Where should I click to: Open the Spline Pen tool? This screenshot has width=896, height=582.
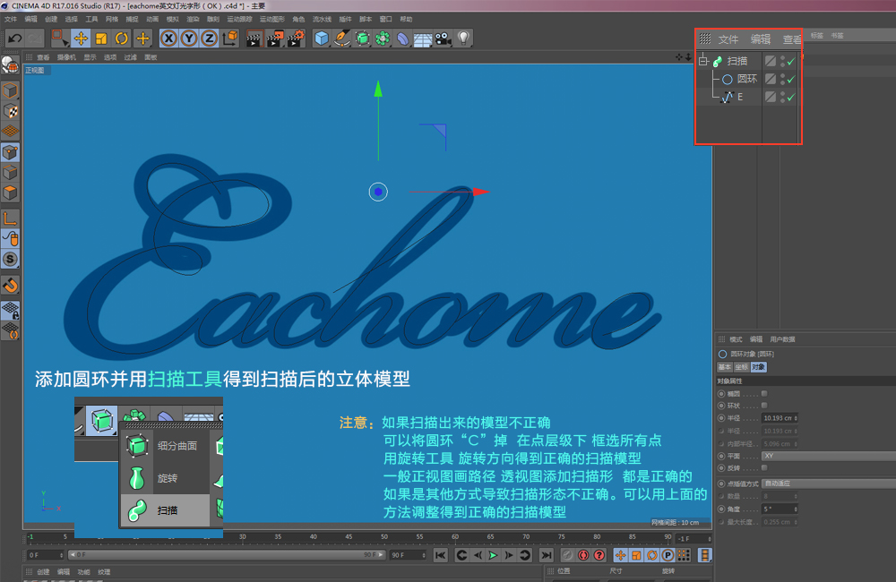(x=341, y=39)
